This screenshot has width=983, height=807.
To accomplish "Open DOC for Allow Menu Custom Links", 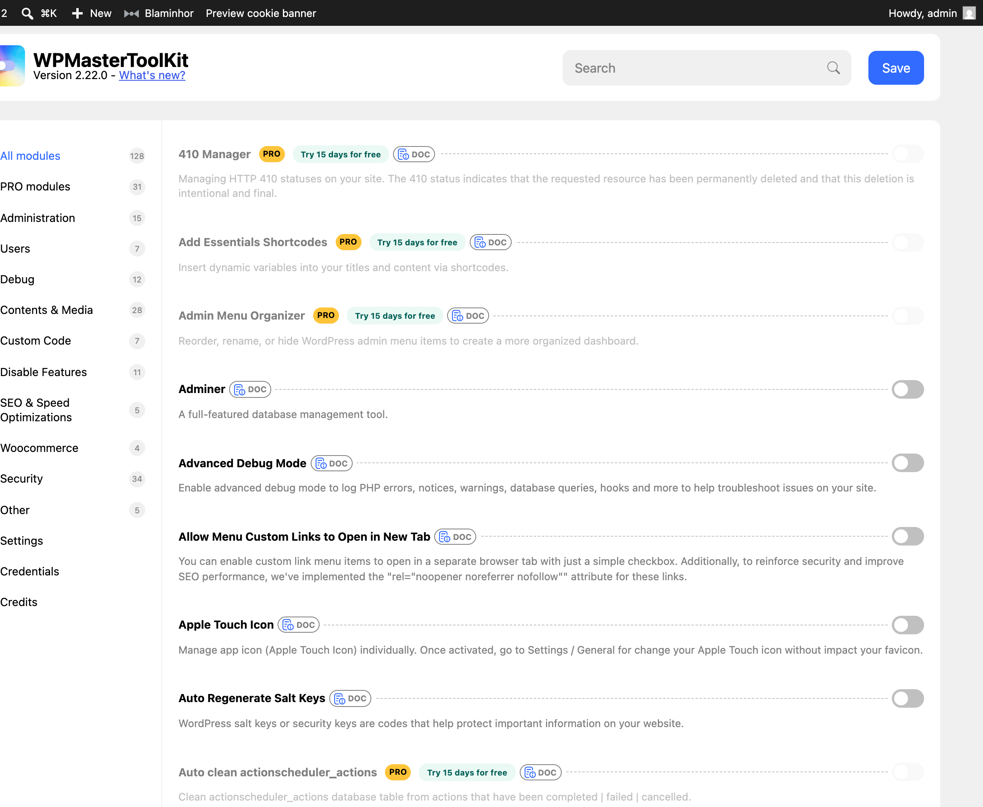I will click(x=455, y=536).
